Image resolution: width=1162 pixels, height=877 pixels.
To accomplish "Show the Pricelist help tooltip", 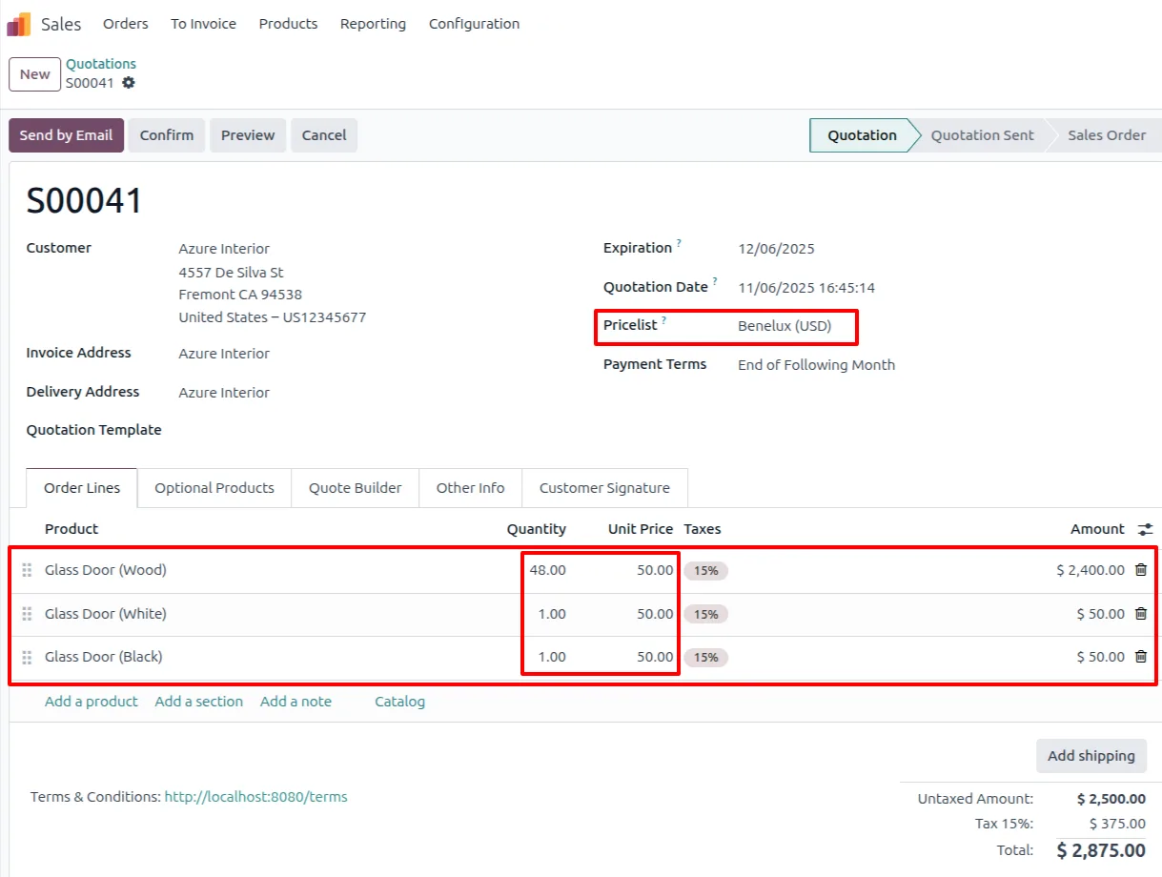I will pyautogui.click(x=663, y=321).
